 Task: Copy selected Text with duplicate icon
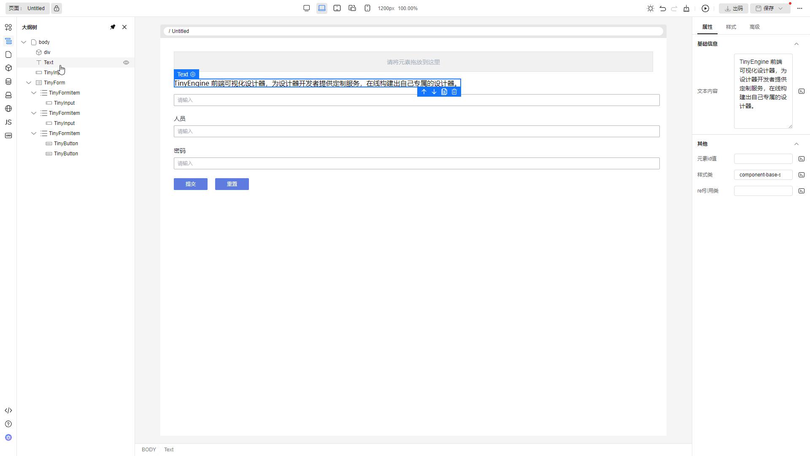tap(444, 92)
